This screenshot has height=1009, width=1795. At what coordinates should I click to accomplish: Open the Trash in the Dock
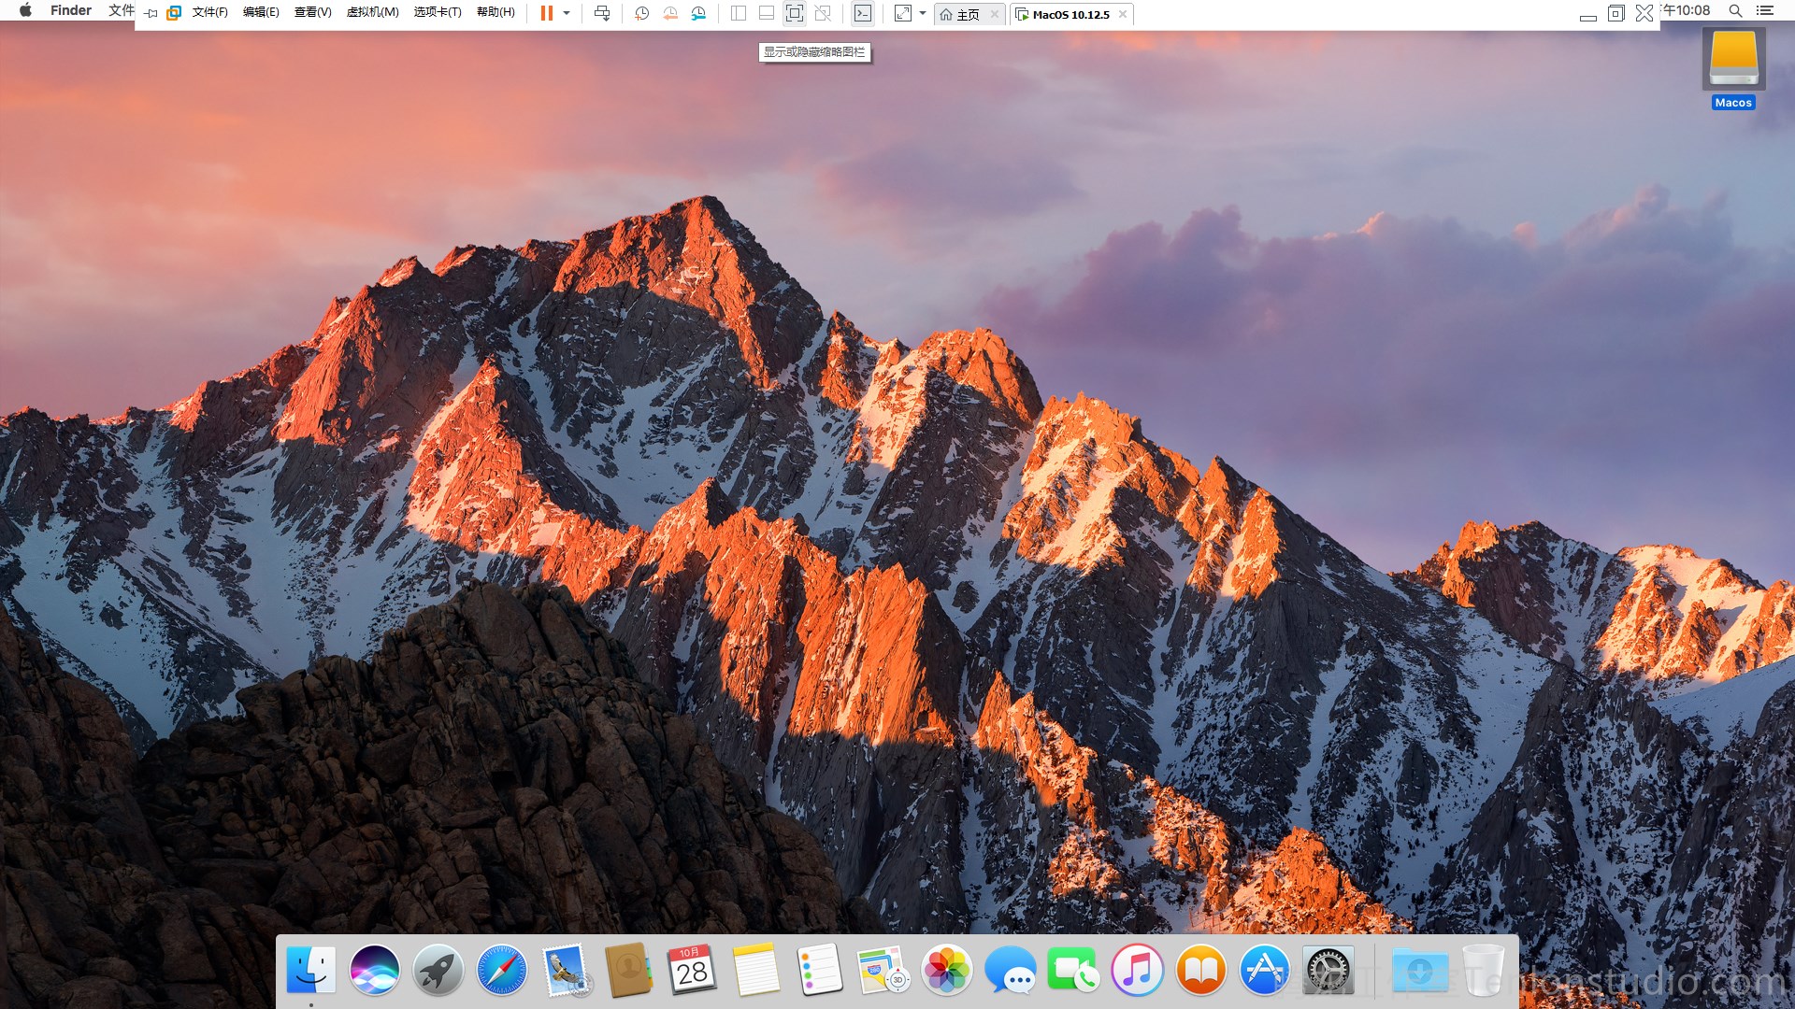(x=1484, y=970)
